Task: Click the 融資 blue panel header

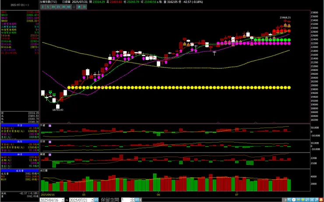Action: [20, 154]
